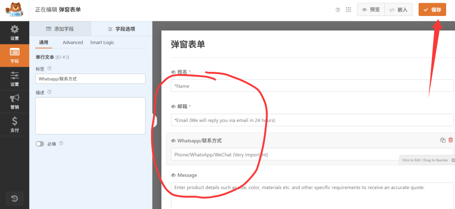Click the 标签 text input containing Whatsapp/联系方式
455x209 pixels.
point(90,79)
